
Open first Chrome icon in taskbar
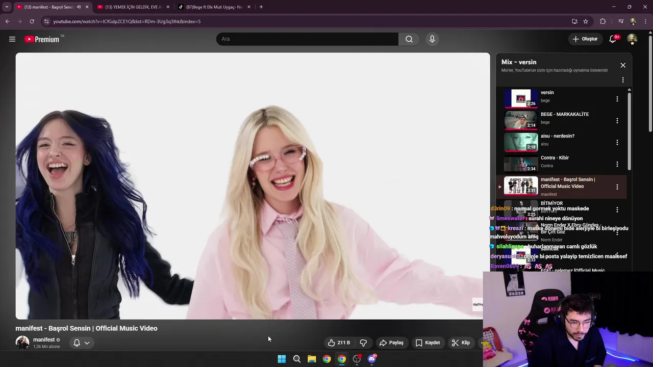[x=326, y=359]
